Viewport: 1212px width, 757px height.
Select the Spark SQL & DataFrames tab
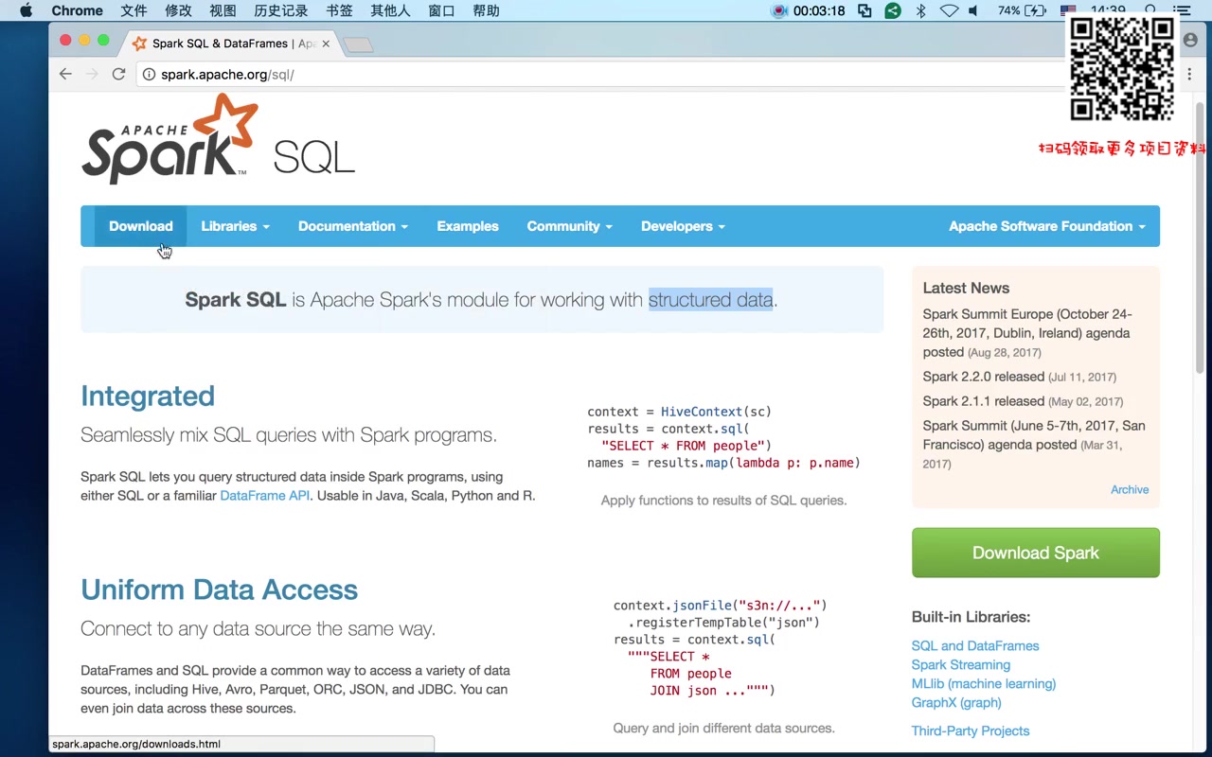(x=230, y=44)
